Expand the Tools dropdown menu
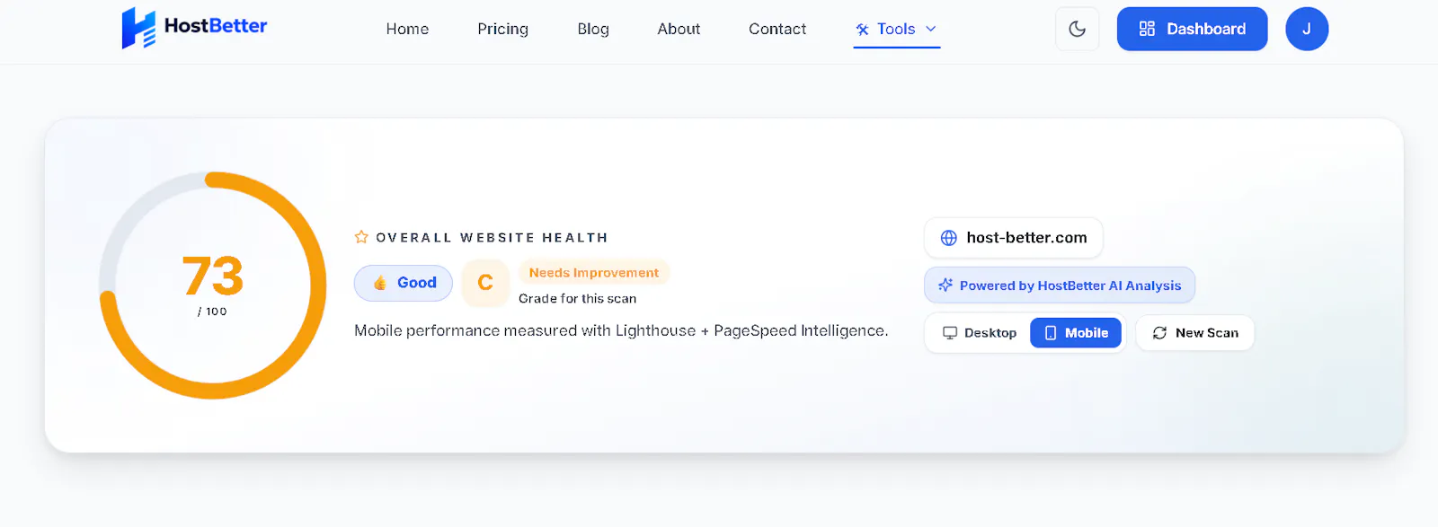1438x527 pixels. click(896, 29)
